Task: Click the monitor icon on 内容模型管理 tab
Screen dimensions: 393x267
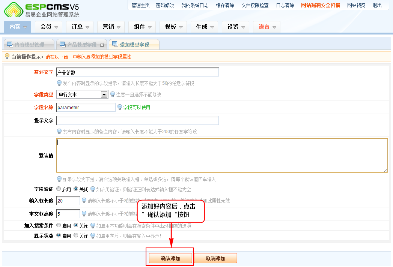Action: point(9,45)
